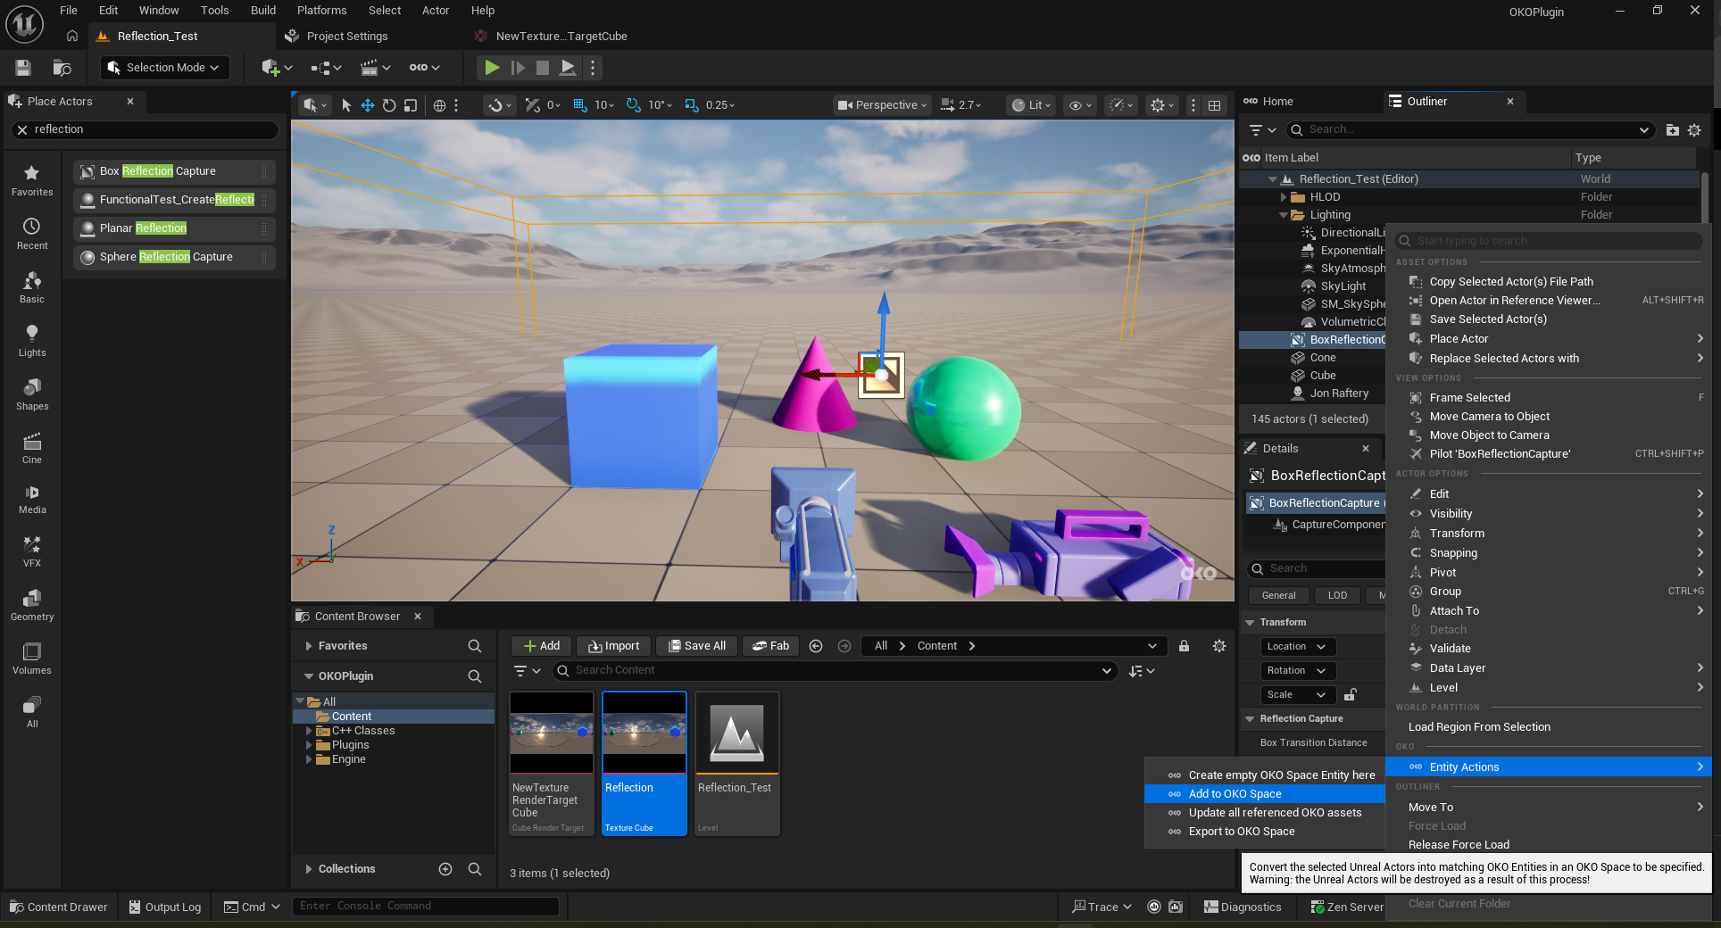The image size is (1721, 928).
Task: Pick the viewport select-objects arrow tool
Action: pyautogui.click(x=346, y=105)
